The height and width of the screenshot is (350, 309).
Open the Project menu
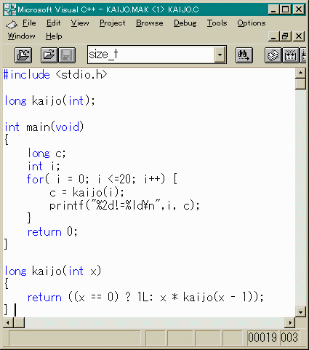113,23
